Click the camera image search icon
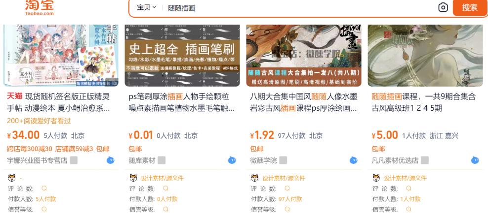The height and width of the screenshot is (224, 488). [443, 7]
